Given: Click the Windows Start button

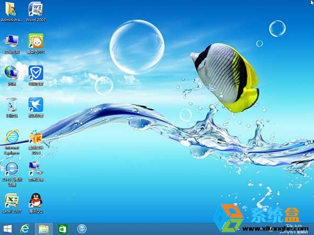Looking at the screenshot, I should click(8, 229).
